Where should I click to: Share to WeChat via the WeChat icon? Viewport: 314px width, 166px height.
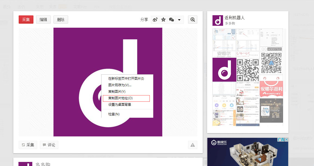(x=172, y=20)
